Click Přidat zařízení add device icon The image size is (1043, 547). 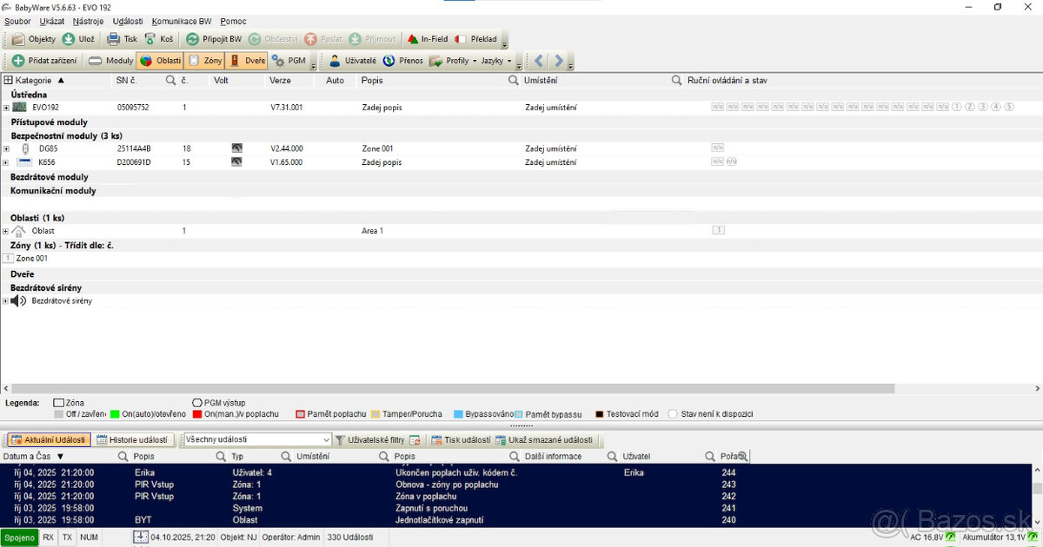point(18,61)
